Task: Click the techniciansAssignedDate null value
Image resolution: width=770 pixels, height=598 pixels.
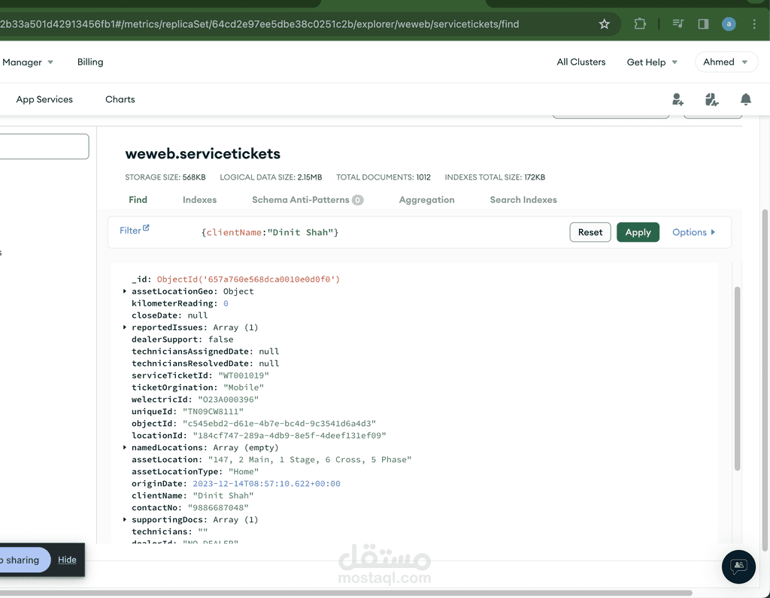Action: pyautogui.click(x=269, y=352)
